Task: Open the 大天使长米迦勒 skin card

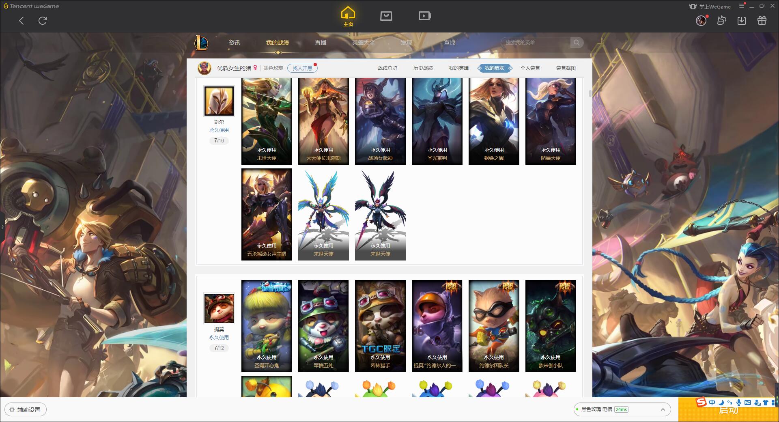Action: (323, 121)
